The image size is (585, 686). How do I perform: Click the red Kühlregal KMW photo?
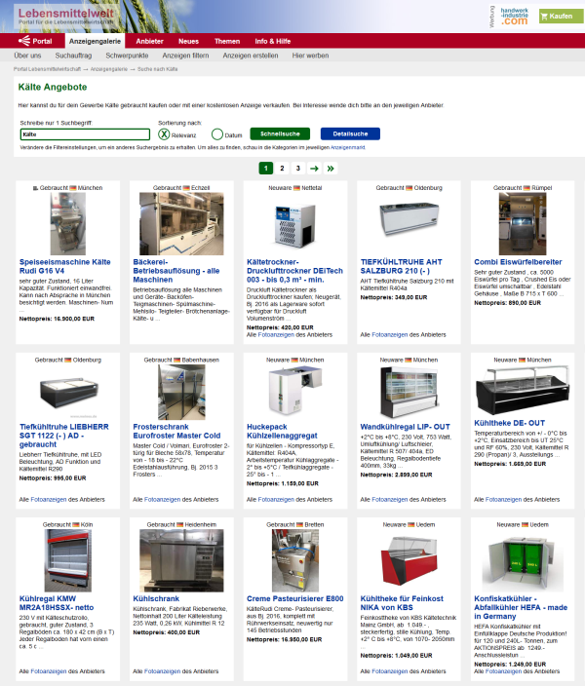tap(68, 560)
